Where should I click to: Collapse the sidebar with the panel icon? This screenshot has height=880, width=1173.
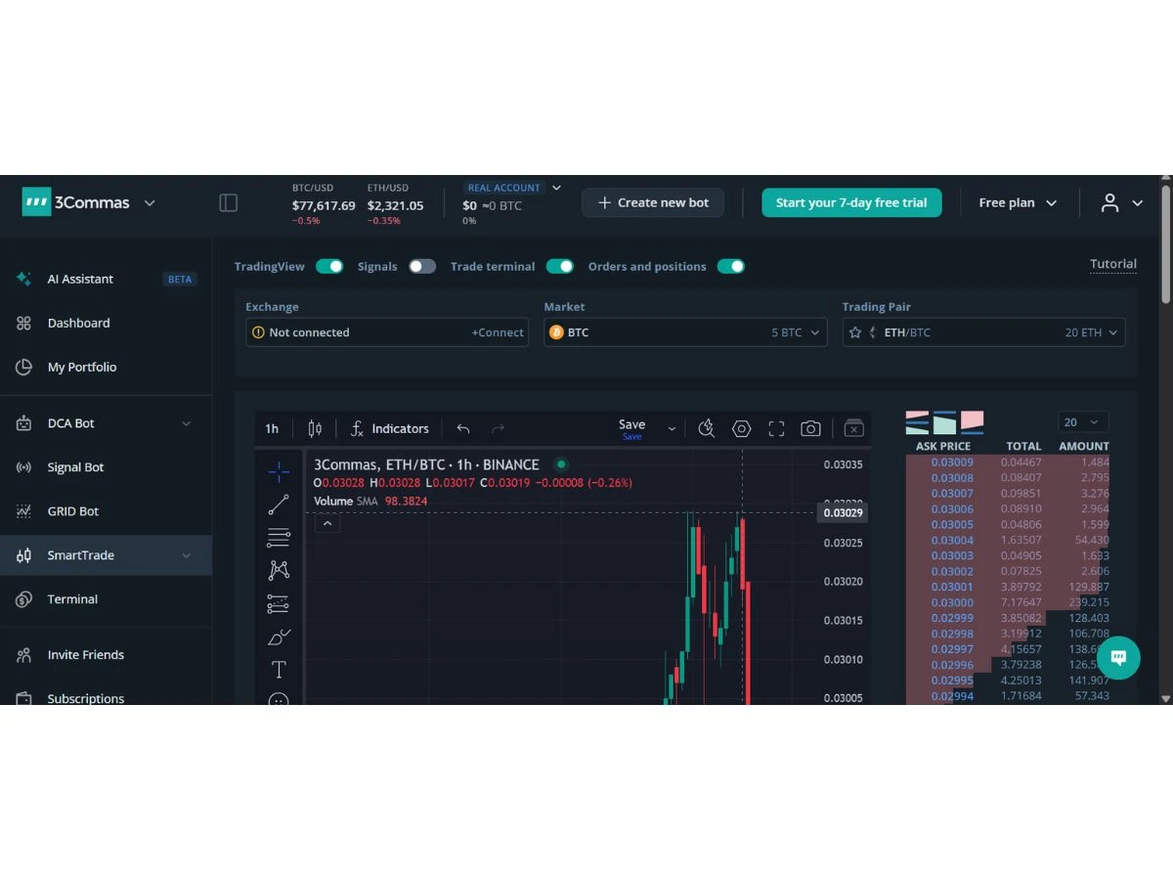click(x=229, y=202)
